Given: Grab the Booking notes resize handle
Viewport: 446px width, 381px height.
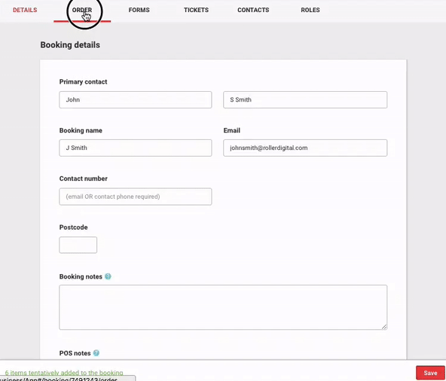Looking at the screenshot, I should [x=384, y=327].
